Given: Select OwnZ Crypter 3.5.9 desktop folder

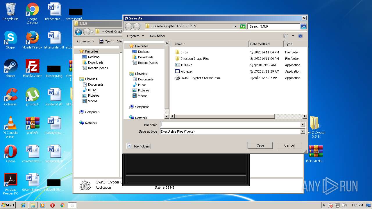Looking at the screenshot, I should pyautogui.click(x=316, y=127).
